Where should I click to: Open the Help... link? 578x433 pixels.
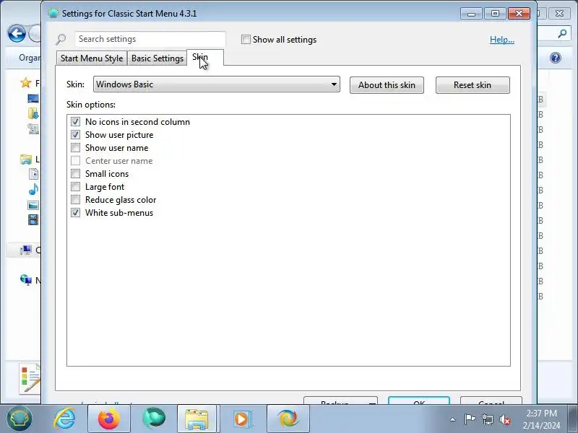pyautogui.click(x=502, y=40)
